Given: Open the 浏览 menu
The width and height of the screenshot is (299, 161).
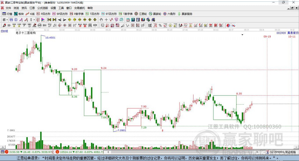Looking at the screenshot, I should [16, 8].
